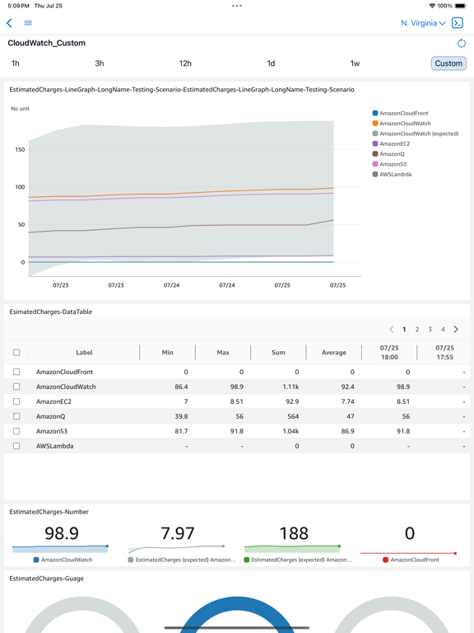Image resolution: width=474 pixels, height=633 pixels.
Task: Check the AmazonCloudWatch row checkbox
Action: 16,387
